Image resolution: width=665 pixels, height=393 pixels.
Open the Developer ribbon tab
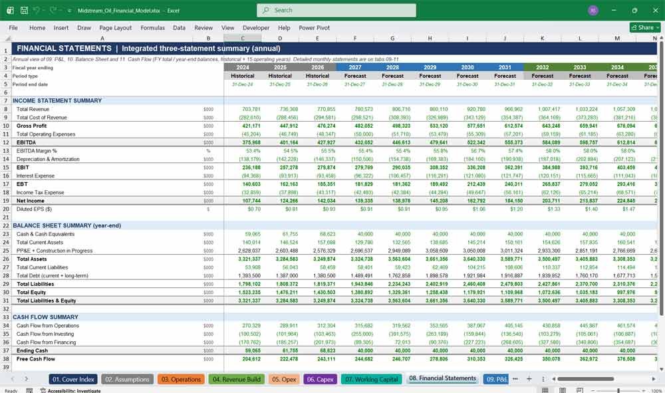click(256, 27)
